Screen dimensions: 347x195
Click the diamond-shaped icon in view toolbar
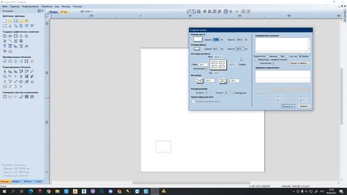205,11
